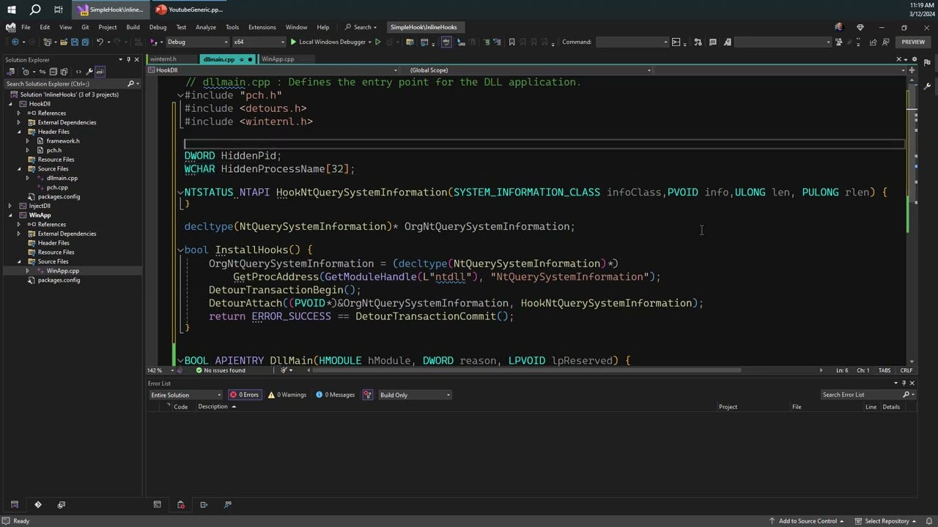Viewport: 938px width, 527px height.
Task: Select dllmain.cpp in Solution Explorer tree
Action: tap(62, 178)
